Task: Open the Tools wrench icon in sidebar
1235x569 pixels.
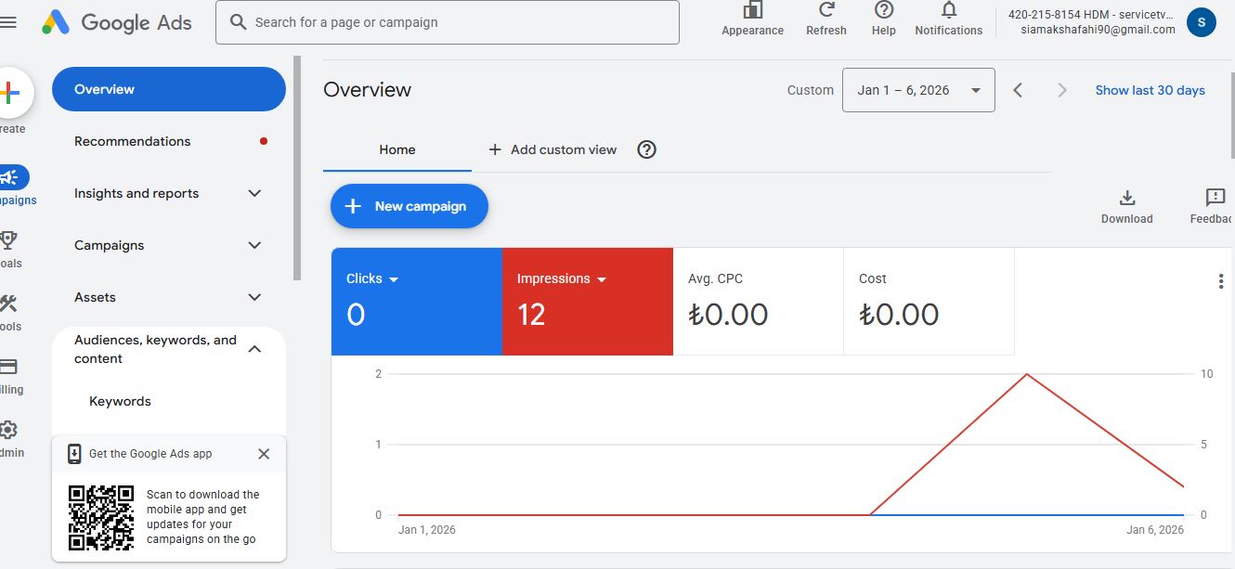Action: pos(8,304)
